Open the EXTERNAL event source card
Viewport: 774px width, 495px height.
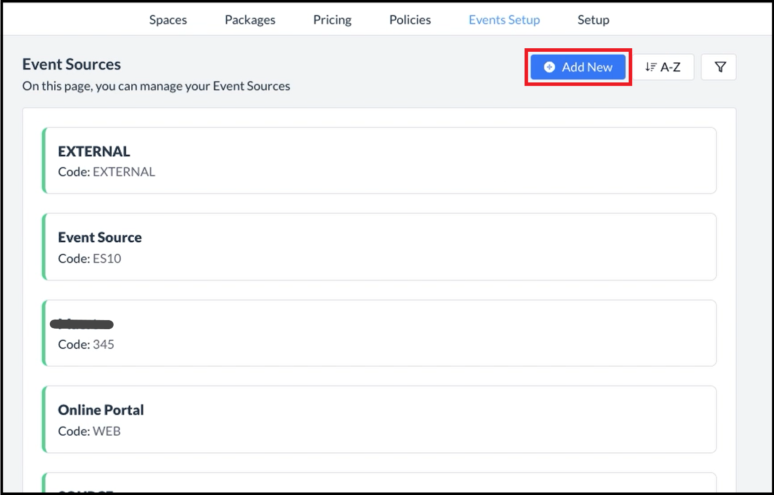[x=380, y=161]
